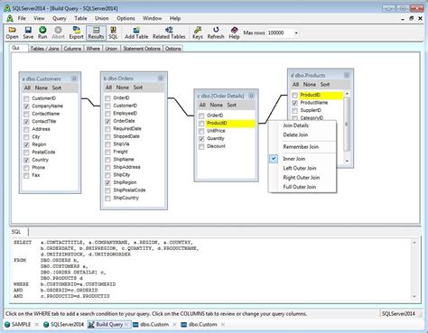The image size is (428, 333).
Task: Click the Add Table icon
Action: click(x=136, y=32)
